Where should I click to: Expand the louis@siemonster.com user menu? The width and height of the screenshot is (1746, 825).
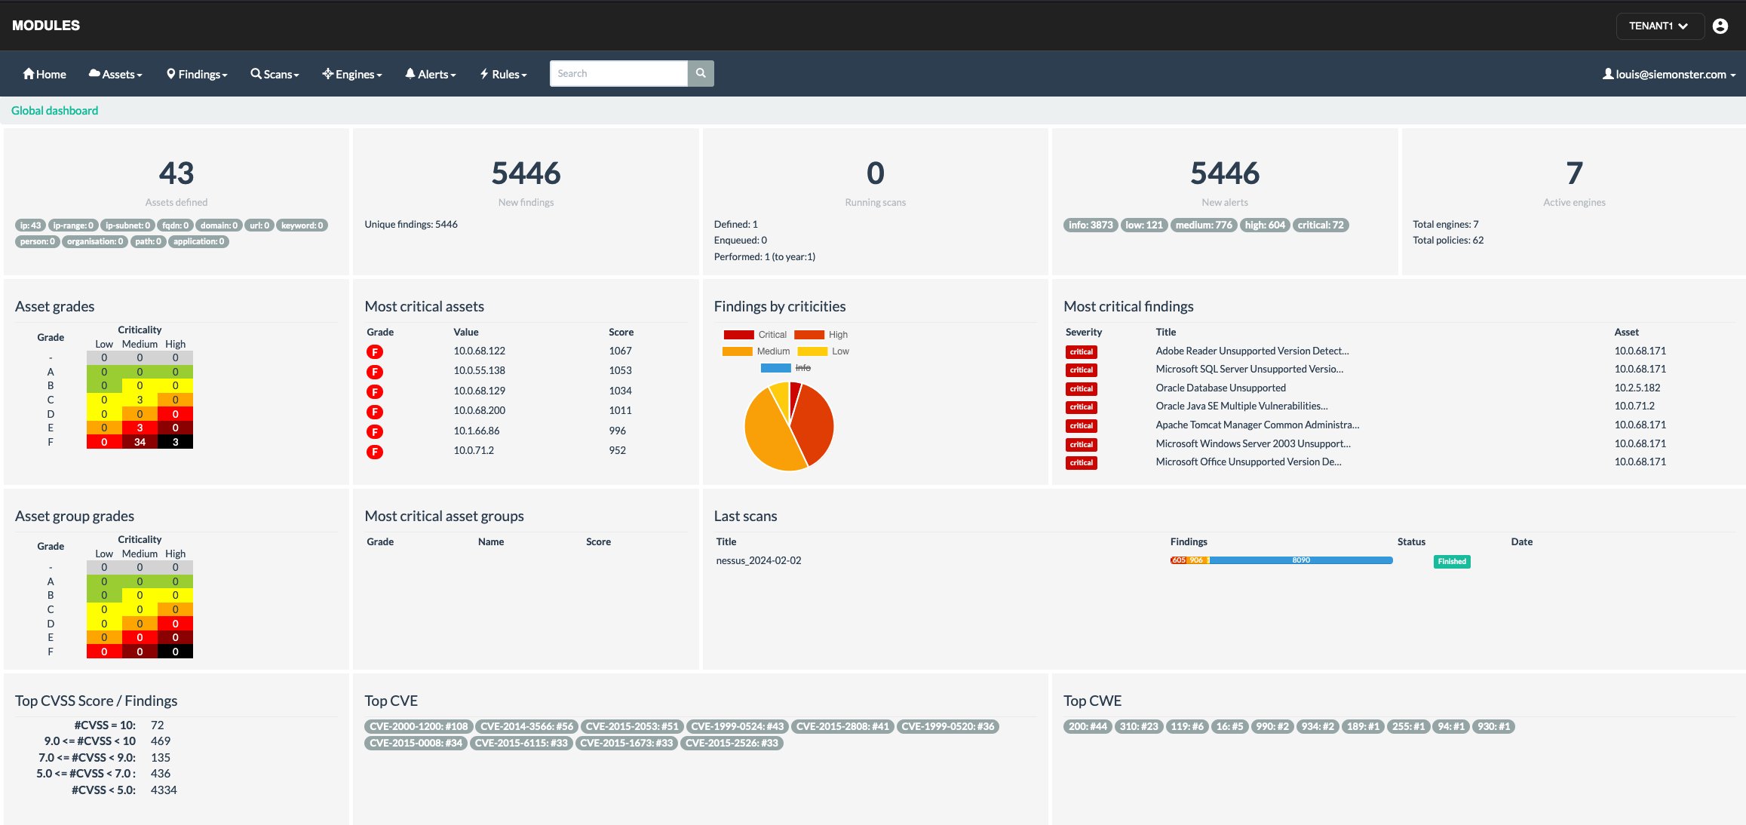pos(1668,74)
